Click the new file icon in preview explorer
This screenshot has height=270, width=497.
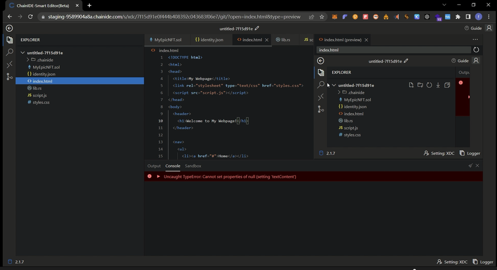[411, 85]
